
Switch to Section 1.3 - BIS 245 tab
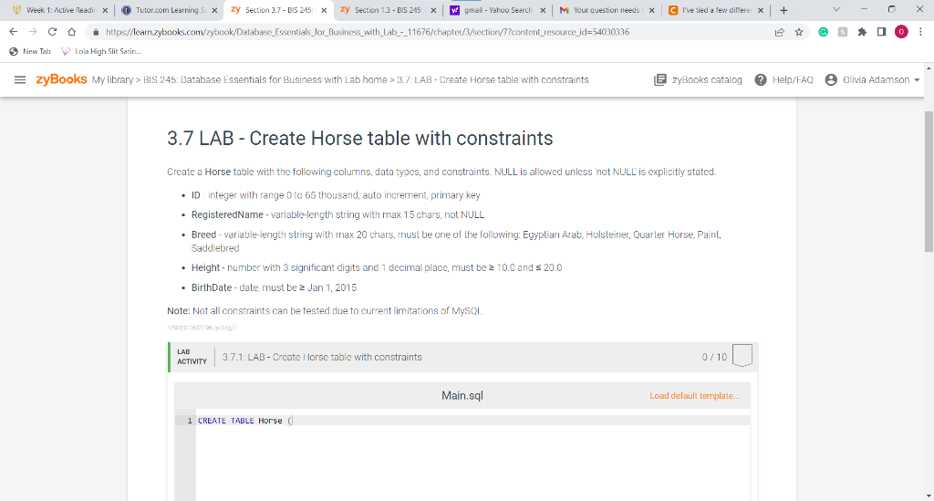tap(389, 10)
